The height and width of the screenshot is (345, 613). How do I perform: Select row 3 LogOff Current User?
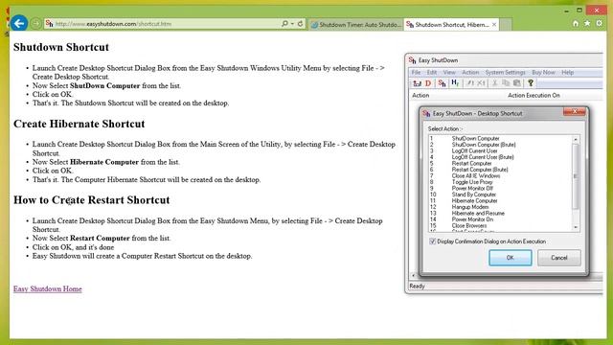coord(501,151)
